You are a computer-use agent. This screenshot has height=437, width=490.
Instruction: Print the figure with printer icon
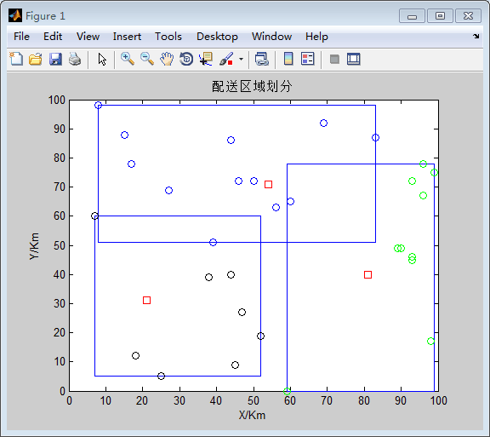click(75, 59)
